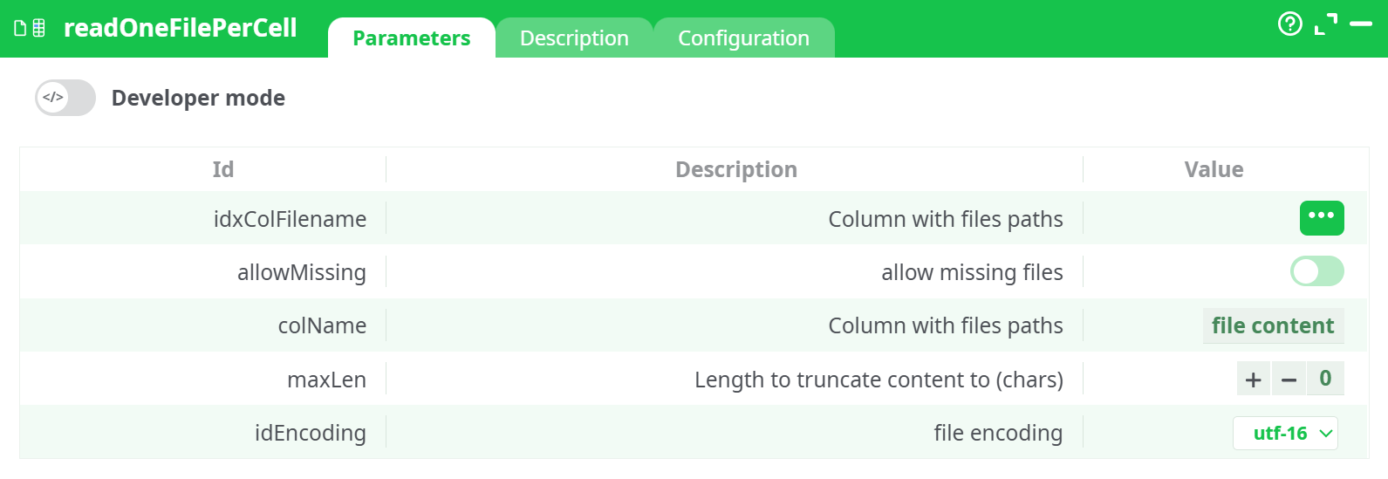Open the utf-16 encoding dropdown
1388x479 pixels.
(x=1284, y=433)
